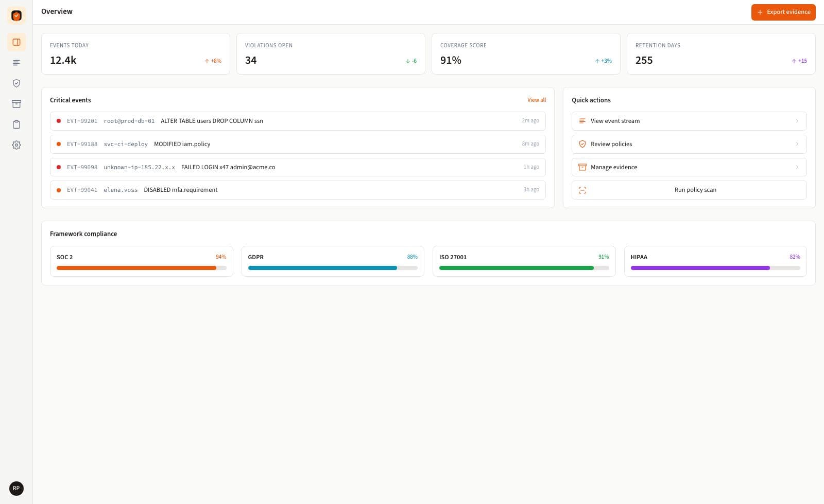Click the Review policies action
The width and height of the screenshot is (824, 504).
(x=689, y=144)
